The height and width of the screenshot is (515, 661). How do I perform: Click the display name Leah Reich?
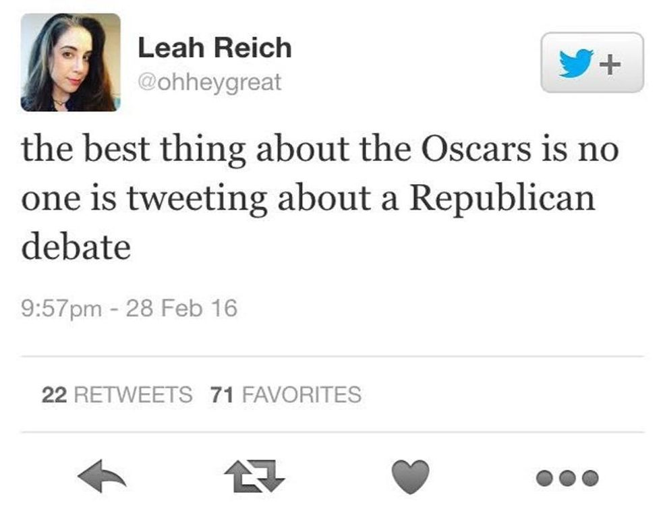[x=214, y=48]
